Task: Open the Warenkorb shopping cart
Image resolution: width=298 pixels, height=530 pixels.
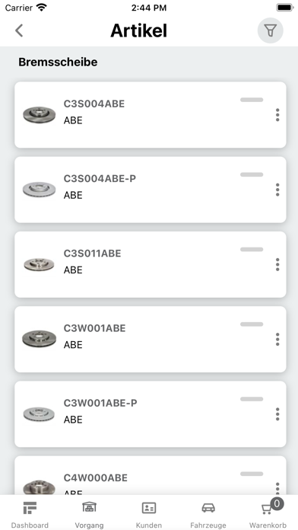Action: [x=268, y=514]
